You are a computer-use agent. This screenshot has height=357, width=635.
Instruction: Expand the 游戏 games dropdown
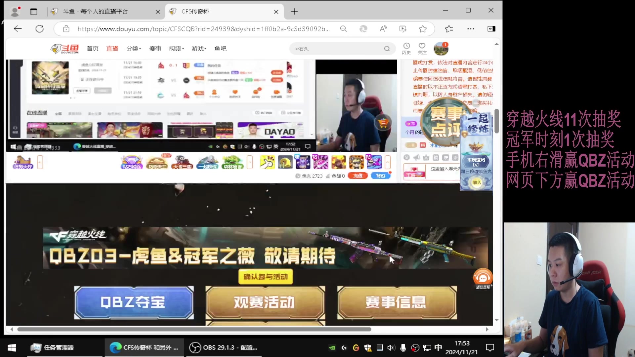click(199, 49)
